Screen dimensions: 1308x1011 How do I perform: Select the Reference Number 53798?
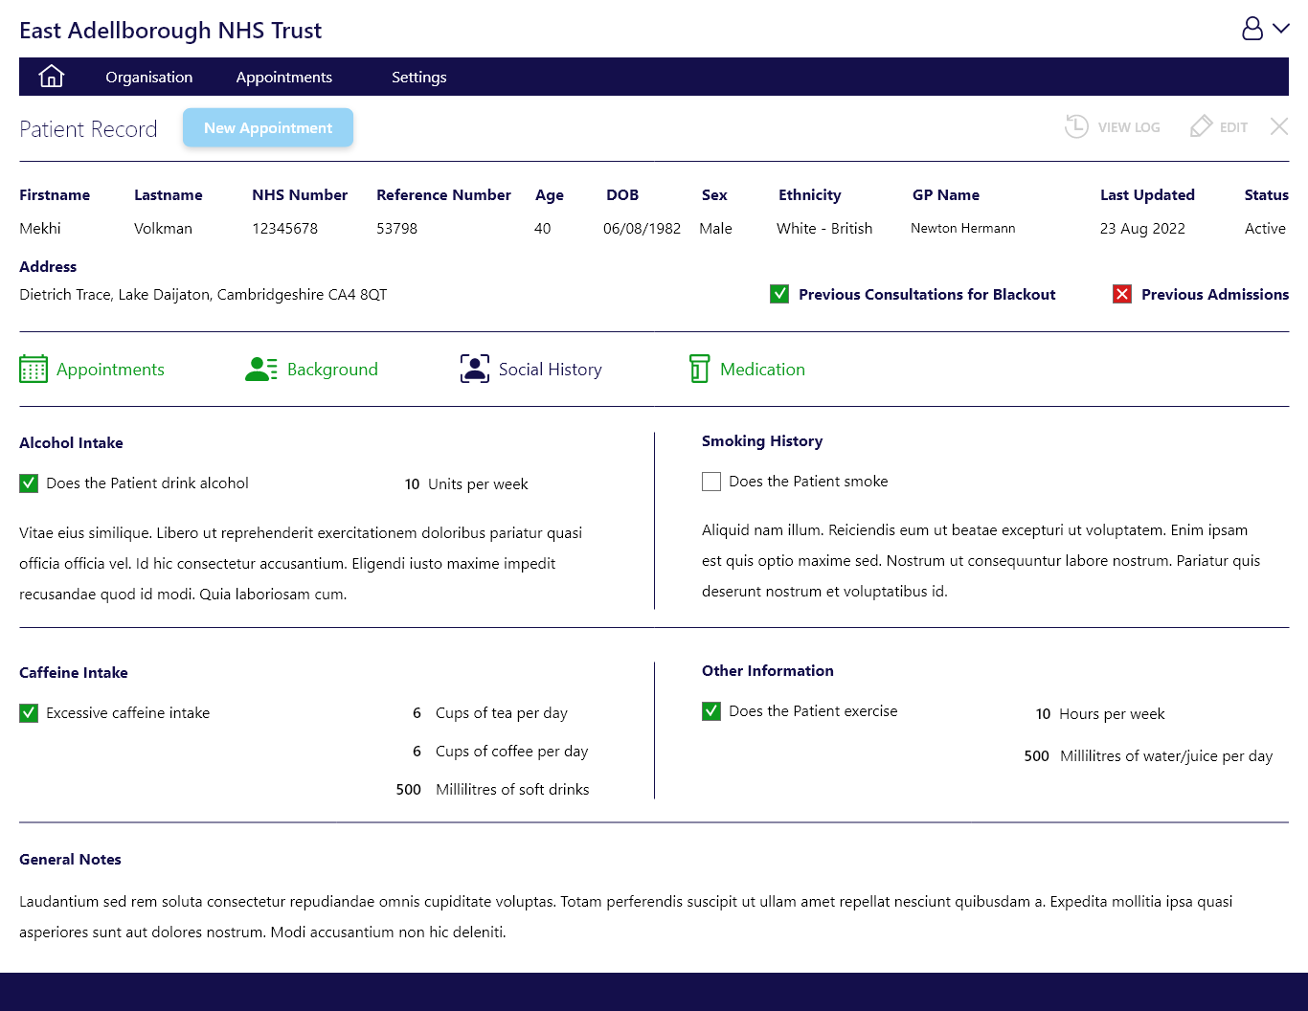point(396,229)
